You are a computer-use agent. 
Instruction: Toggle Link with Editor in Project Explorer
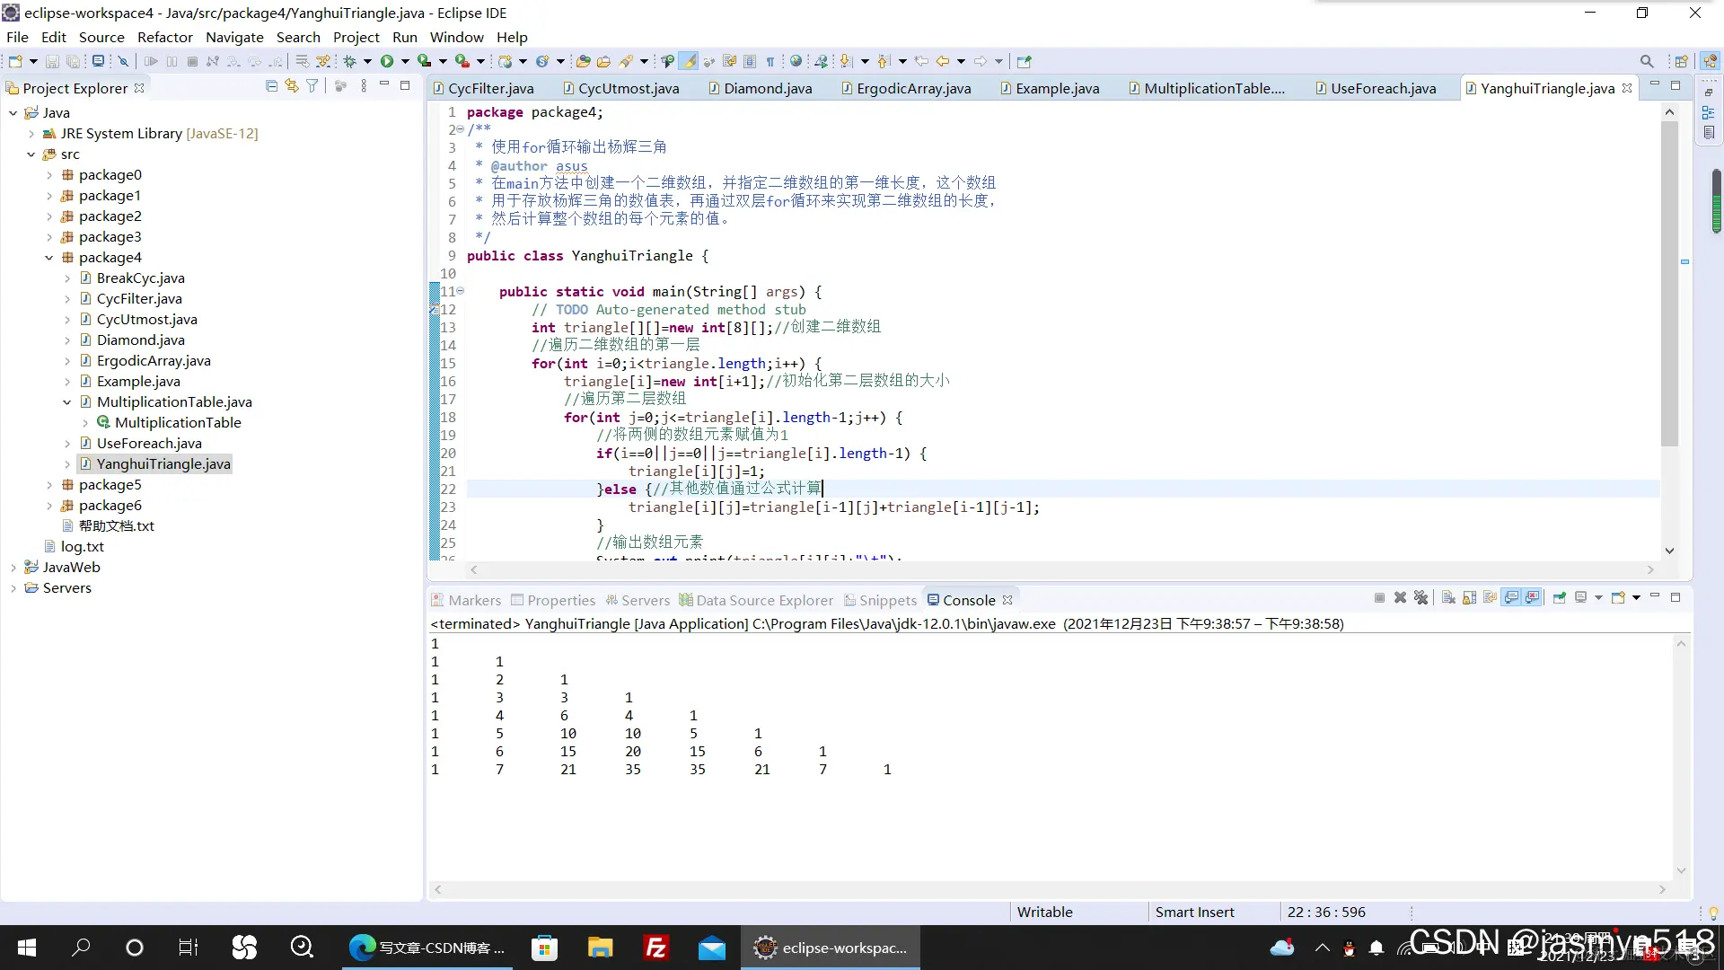pos(292,85)
